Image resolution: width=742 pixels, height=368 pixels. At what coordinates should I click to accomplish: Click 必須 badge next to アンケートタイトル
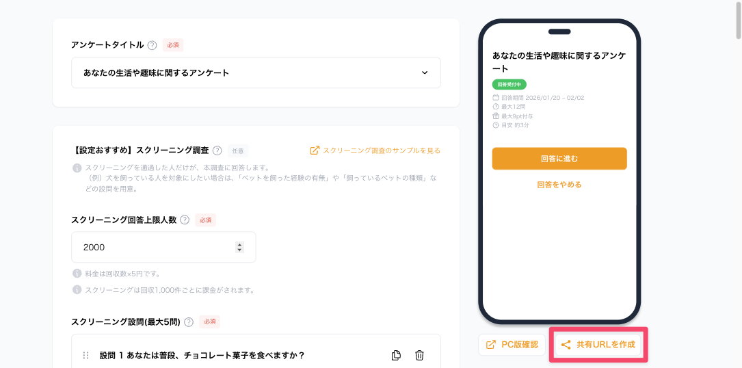(x=173, y=45)
